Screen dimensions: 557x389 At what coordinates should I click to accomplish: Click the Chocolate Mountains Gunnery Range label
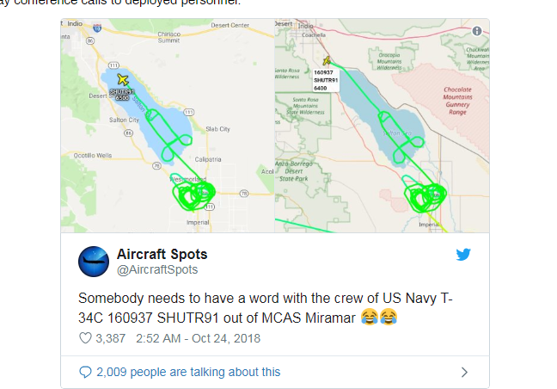[463, 100]
